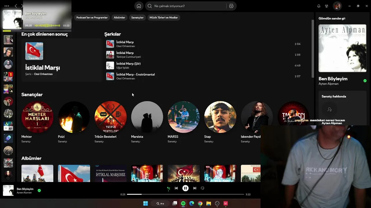Viewport: 371px width, 208px height.
Task: Open the Poizi artist
Action: (x=74, y=122)
